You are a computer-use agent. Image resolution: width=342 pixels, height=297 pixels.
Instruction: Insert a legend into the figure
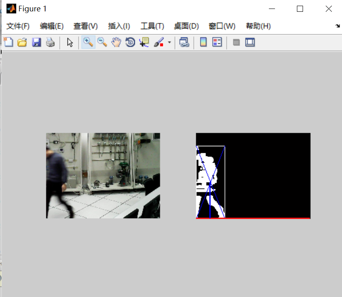[x=217, y=42]
